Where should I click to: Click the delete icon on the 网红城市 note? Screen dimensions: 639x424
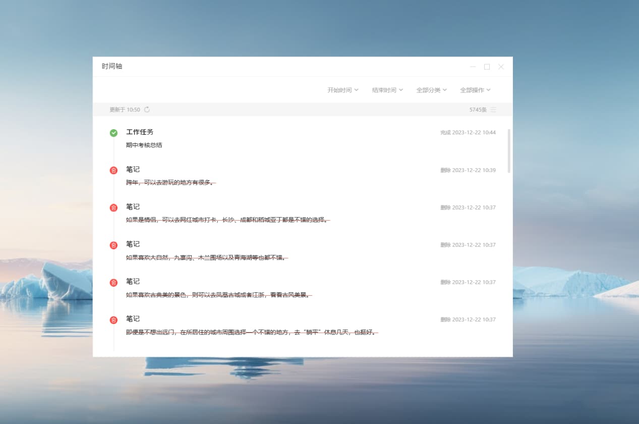tap(113, 207)
